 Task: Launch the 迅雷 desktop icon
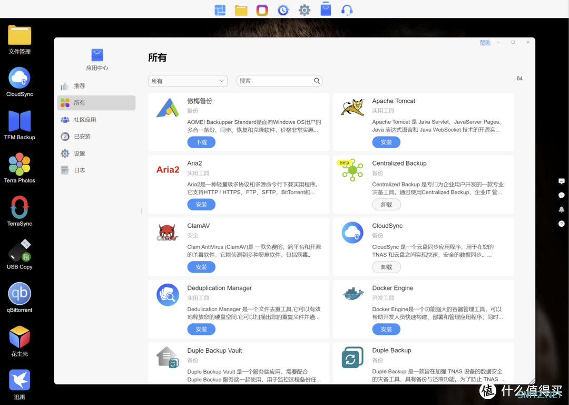point(19,384)
